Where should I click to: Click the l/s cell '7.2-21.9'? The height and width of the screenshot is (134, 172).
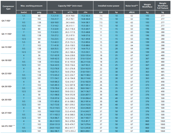click(x=55, y=16)
